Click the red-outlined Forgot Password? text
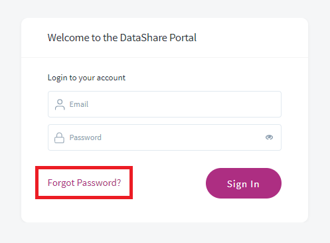The height and width of the screenshot is (243, 330). pos(84,183)
